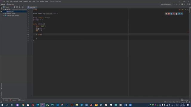This screenshot has width=191, height=107.
Task: Click the ENG input language indicator
Action: point(177,105)
